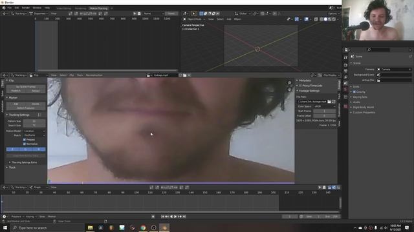Toggle the green (G) channel button
This screenshot has width=414, height=232.
[26, 150]
